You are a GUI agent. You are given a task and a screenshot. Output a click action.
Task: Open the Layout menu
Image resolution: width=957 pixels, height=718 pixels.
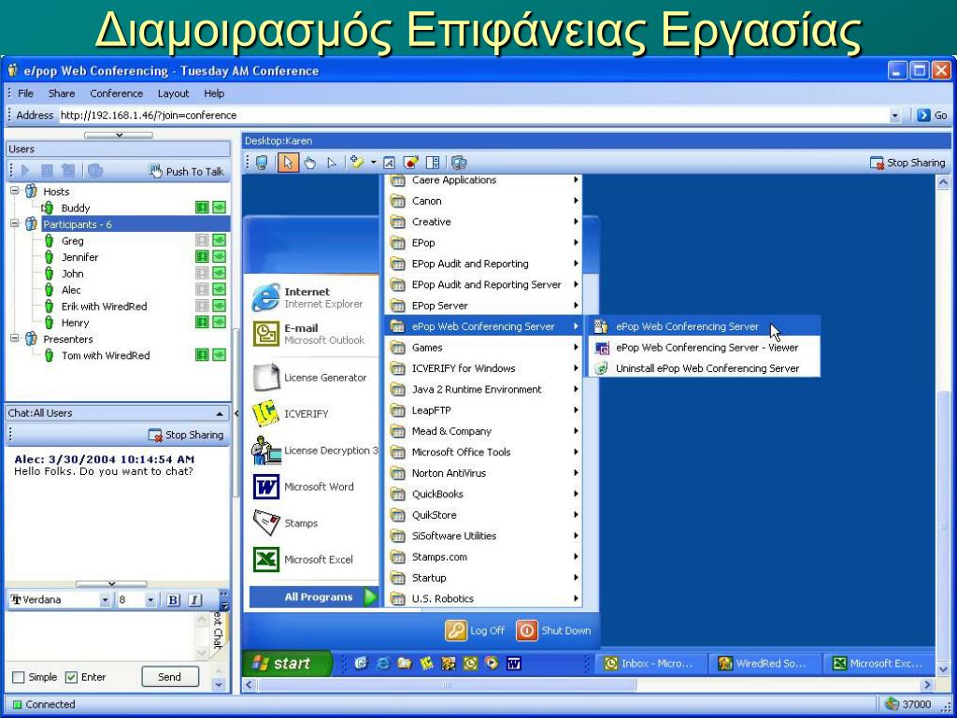(x=173, y=93)
